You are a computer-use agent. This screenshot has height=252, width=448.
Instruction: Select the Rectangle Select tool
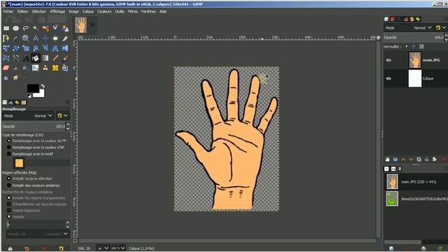coord(6,28)
